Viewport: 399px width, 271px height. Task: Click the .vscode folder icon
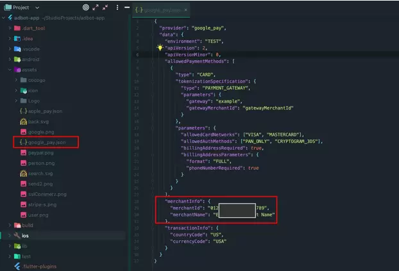click(x=17, y=49)
